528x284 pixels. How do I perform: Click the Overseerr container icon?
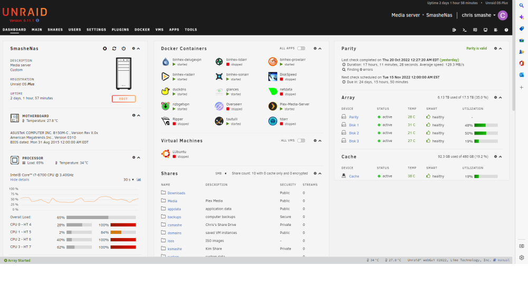tap(219, 106)
